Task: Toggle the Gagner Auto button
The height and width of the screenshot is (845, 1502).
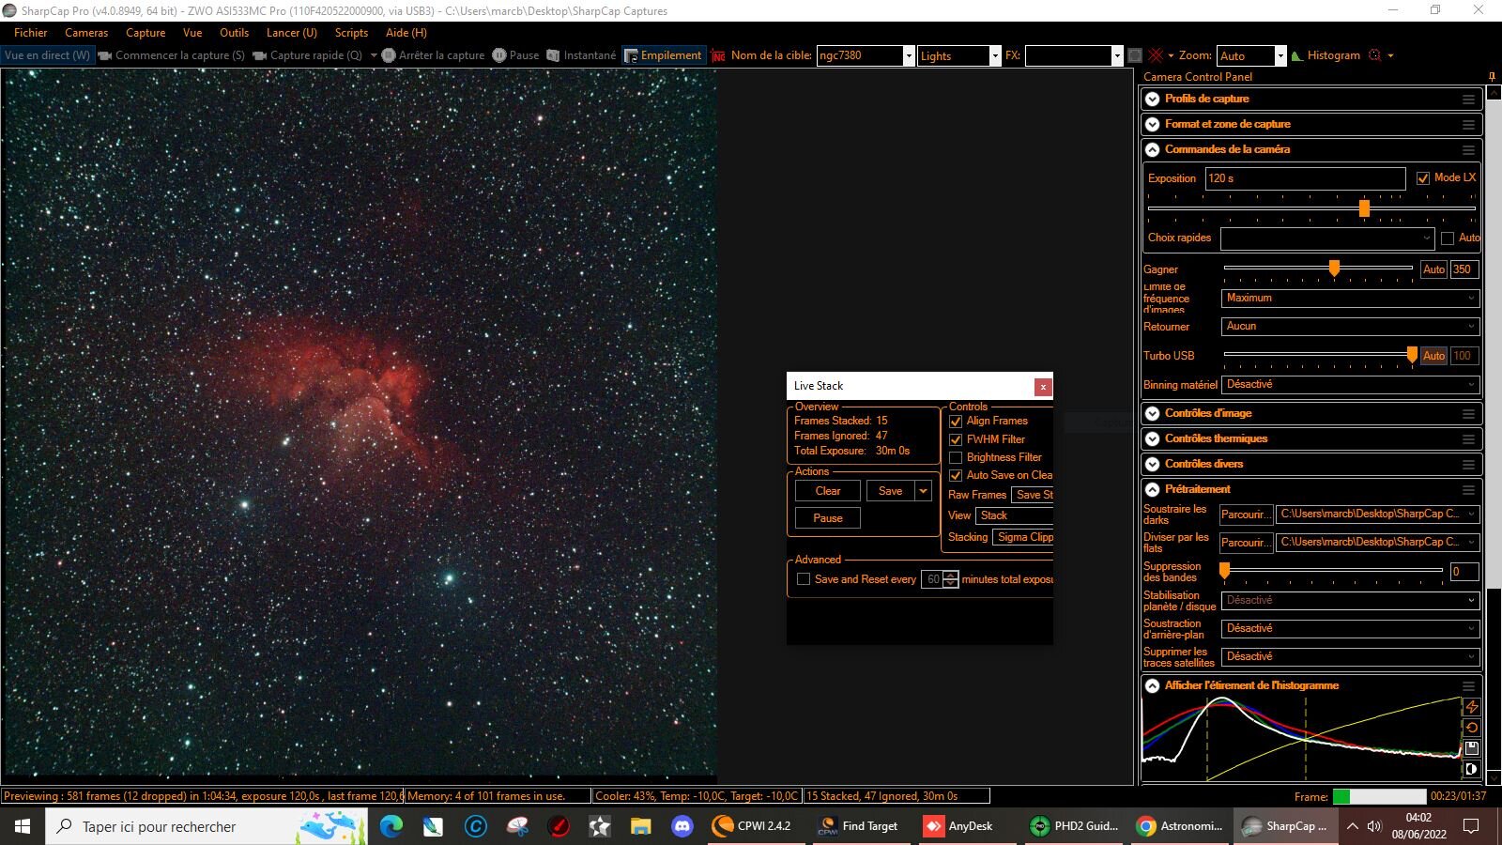Action: pyautogui.click(x=1433, y=269)
